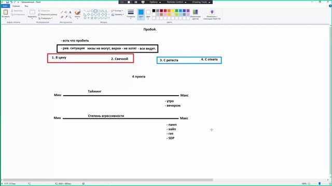Open Drawing Tools dropdown in sharing bar
332x186 pixels.
point(201,2)
